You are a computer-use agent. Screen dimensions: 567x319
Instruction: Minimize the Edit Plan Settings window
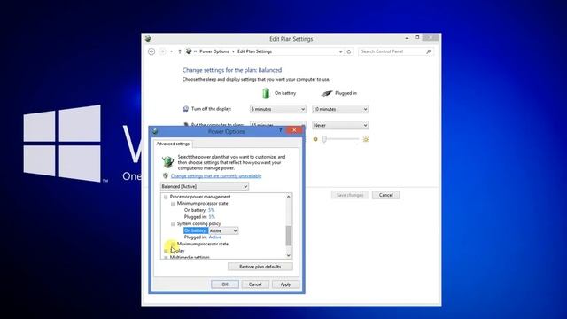[407, 37]
